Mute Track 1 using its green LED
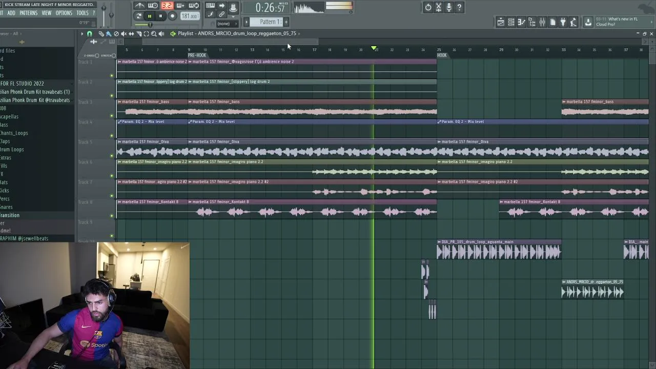Viewport: 656px width, 369px height. [112, 76]
